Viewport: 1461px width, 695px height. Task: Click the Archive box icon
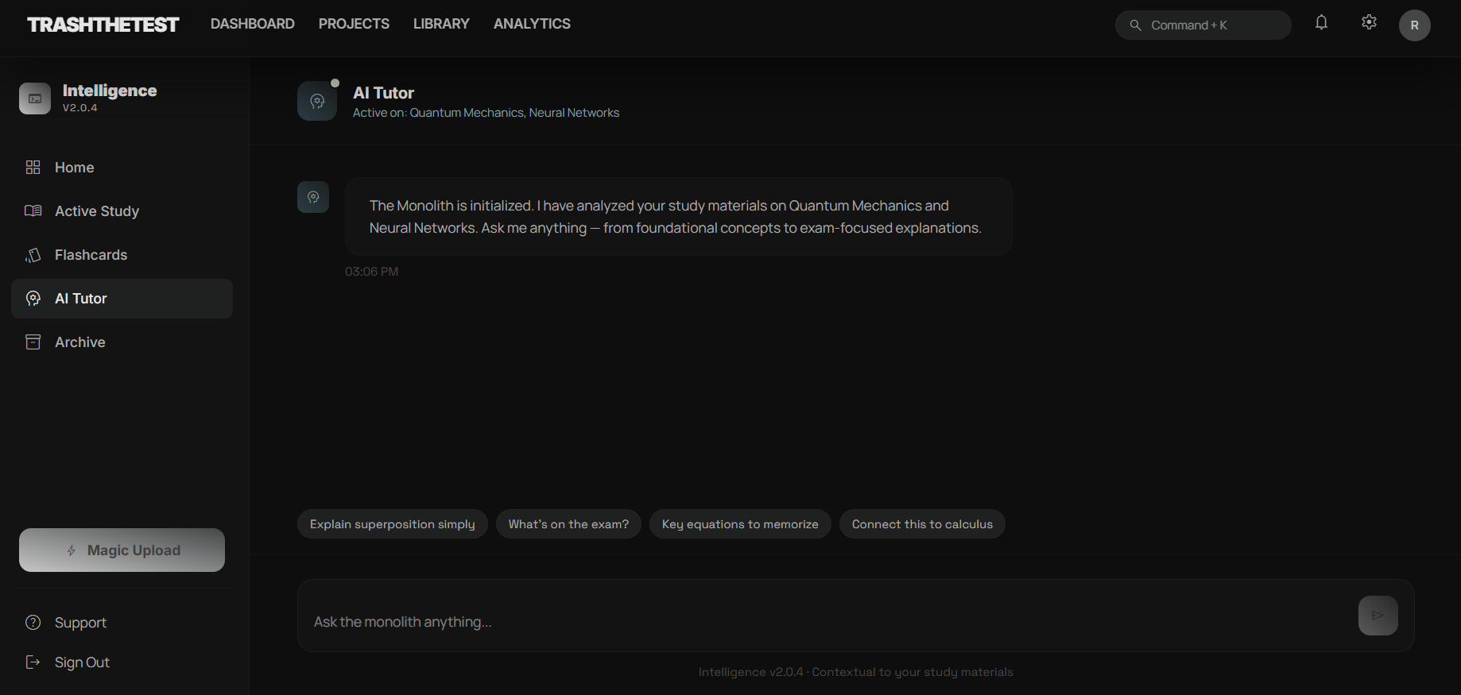coord(33,342)
